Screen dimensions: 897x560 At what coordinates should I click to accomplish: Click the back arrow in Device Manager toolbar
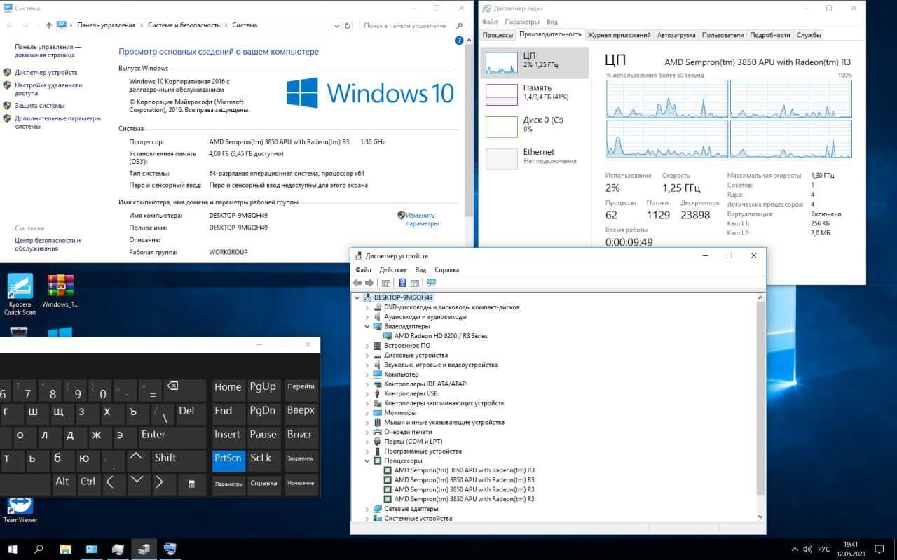tap(357, 283)
